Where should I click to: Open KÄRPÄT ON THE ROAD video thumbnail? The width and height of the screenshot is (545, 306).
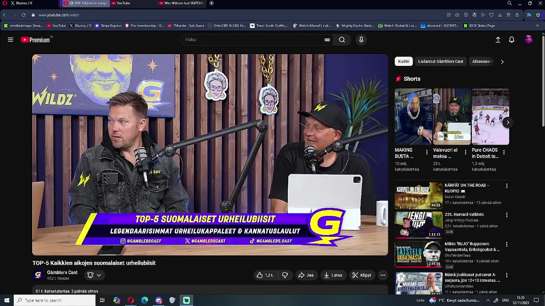click(x=419, y=195)
